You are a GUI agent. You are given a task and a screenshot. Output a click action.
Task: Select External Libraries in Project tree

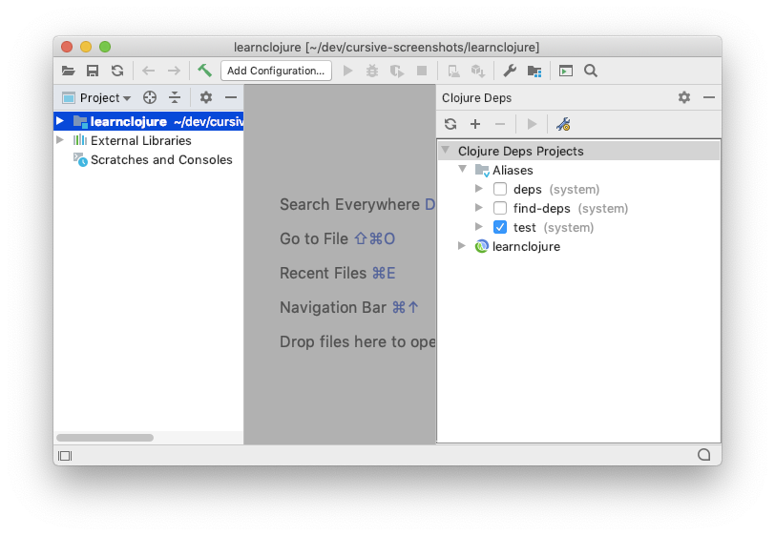pyautogui.click(x=141, y=141)
